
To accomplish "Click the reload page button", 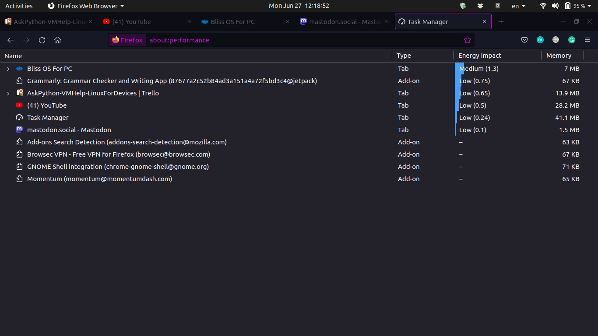I will point(42,40).
